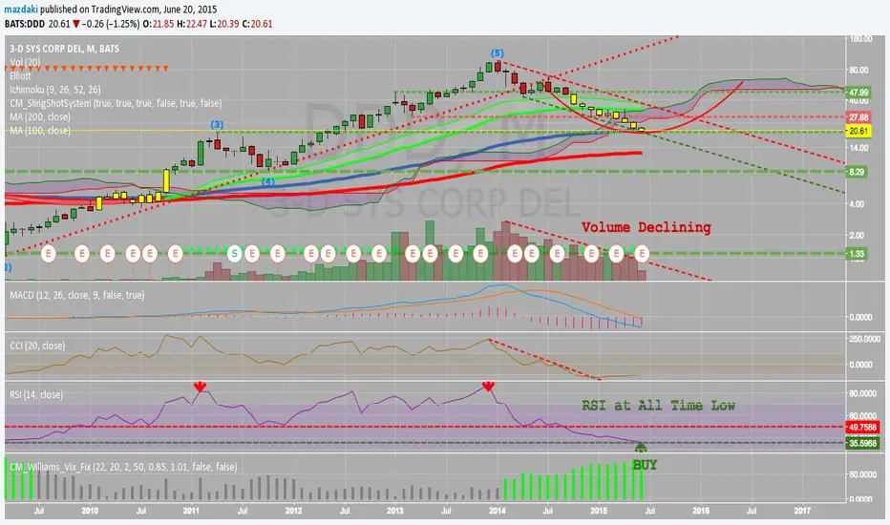Click the 160.00 price axis value
The image size is (890, 525).
point(860,38)
